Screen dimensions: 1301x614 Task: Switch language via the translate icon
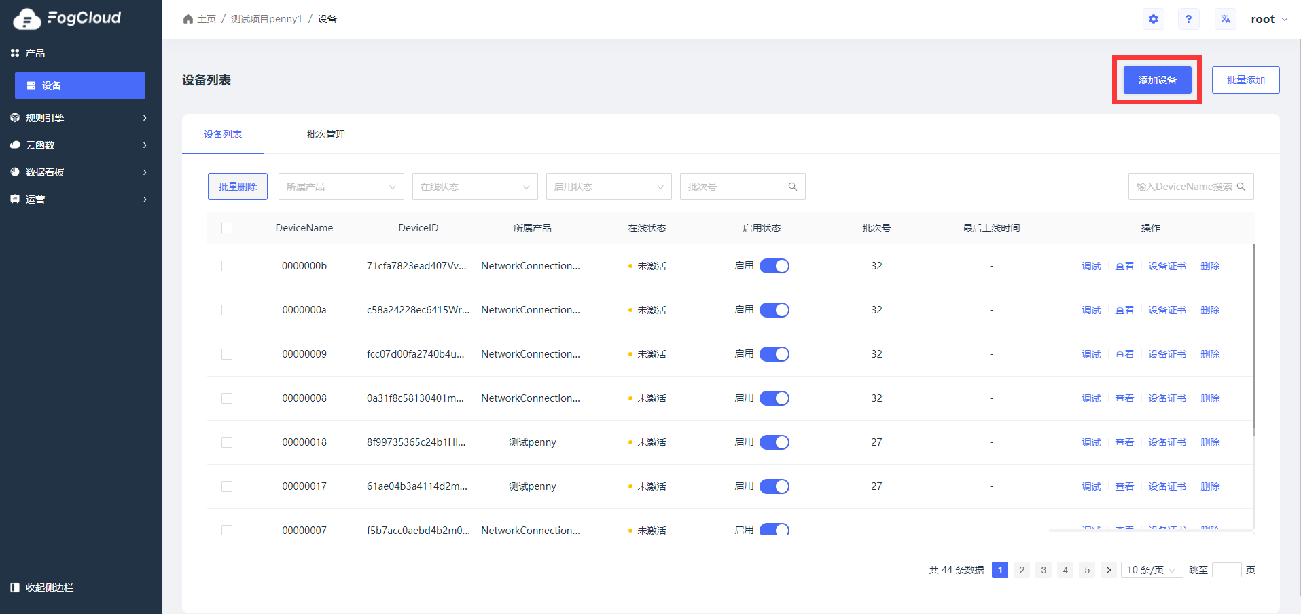[x=1225, y=19]
